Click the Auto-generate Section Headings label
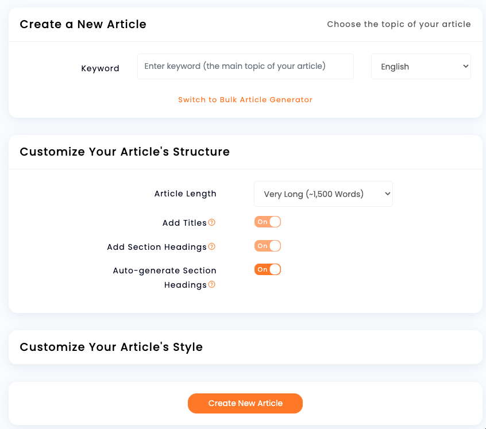Image resolution: width=486 pixels, height=429 pixels. coord(164,277)
